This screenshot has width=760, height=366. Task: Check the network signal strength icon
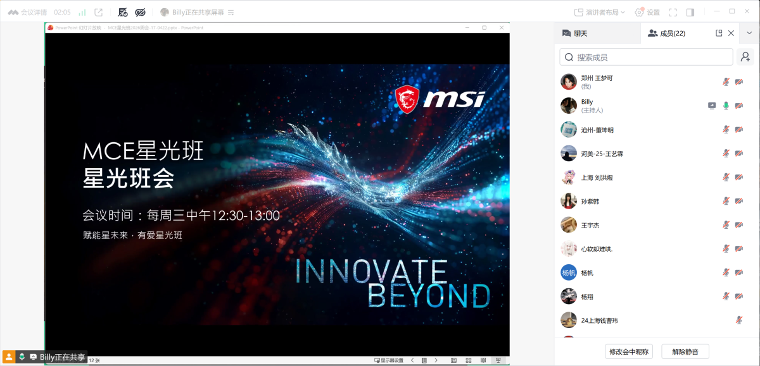coord(82,12)
